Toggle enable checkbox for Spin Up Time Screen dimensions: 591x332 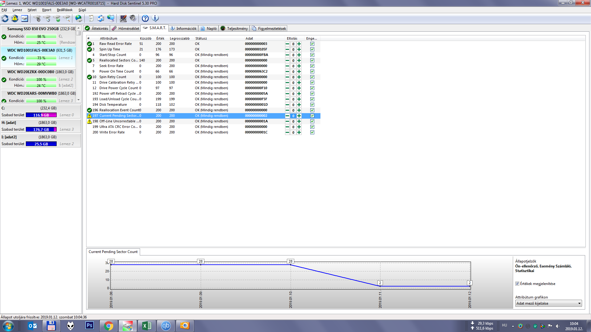coord(312,49)
